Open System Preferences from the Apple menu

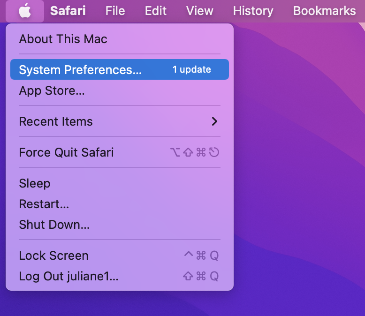click(80, 70)
